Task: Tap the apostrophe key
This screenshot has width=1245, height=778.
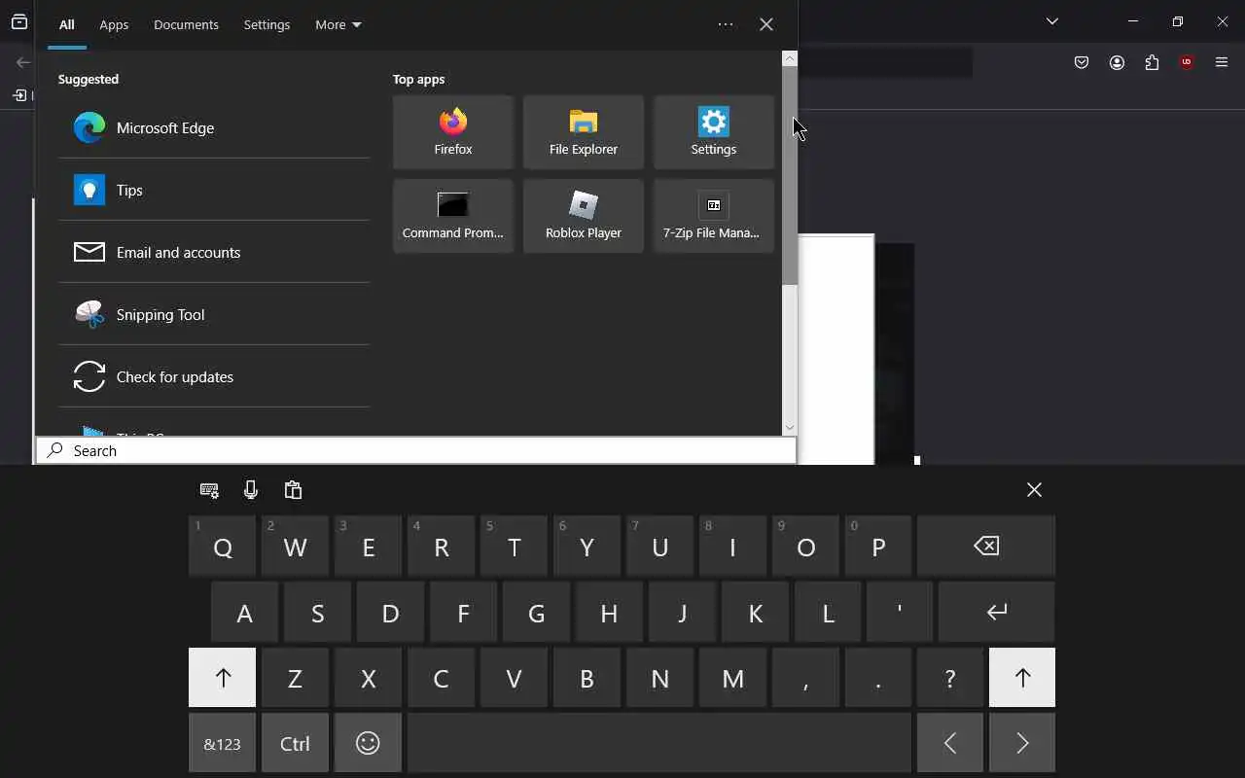Action: point(900,612)
